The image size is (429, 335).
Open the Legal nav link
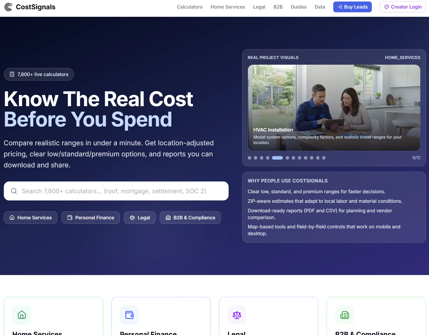[x=259, y=7]
